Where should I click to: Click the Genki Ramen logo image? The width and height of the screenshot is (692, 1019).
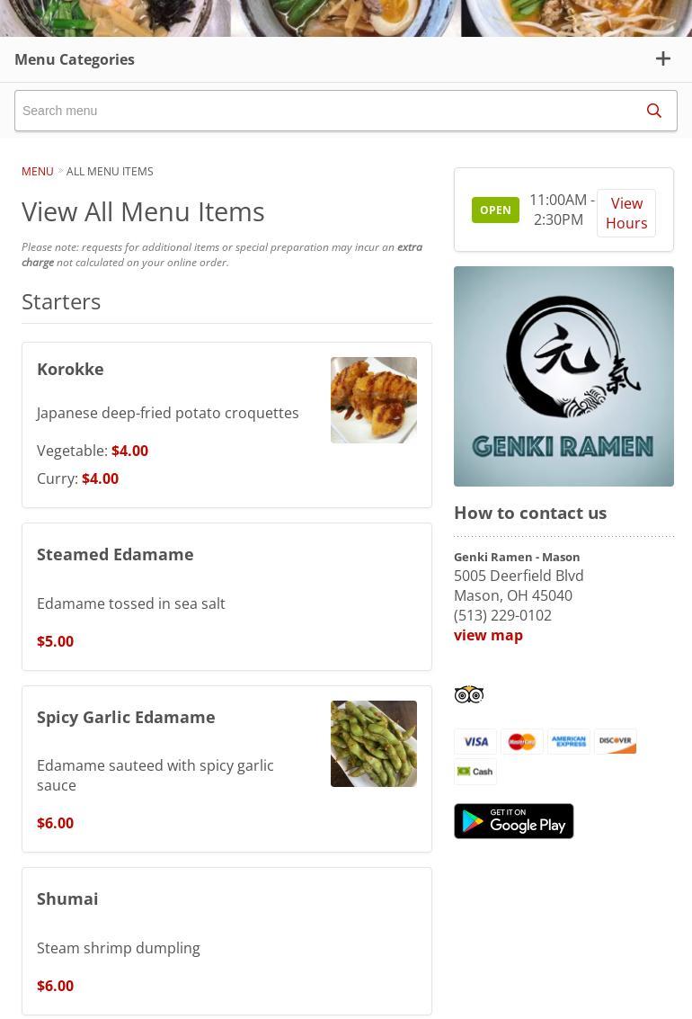[563, 376]
